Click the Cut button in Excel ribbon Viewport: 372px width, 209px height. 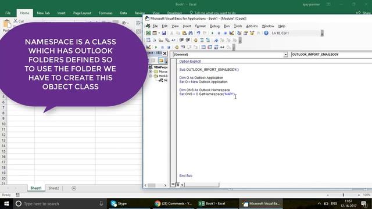pos(19,21)
